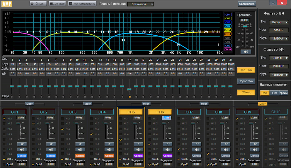Open Сценарий with clapboard icon
291x168 pixels.
click(x=57, y=4)
